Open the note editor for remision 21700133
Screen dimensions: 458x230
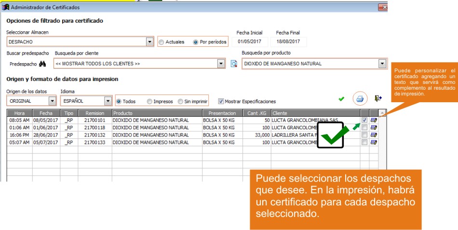[x=374, y=142]
